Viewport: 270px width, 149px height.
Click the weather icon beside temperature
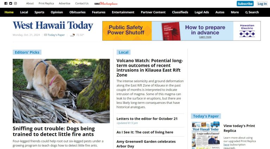[72, 35]
